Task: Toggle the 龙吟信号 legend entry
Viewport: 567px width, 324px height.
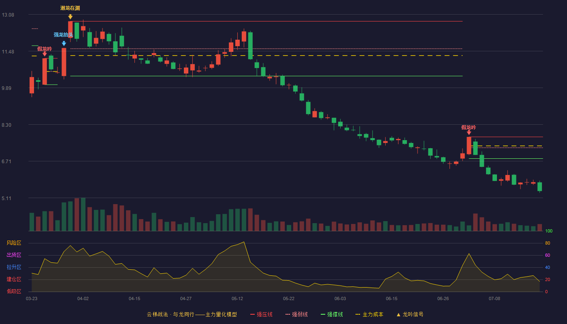Action: point(409,314)
